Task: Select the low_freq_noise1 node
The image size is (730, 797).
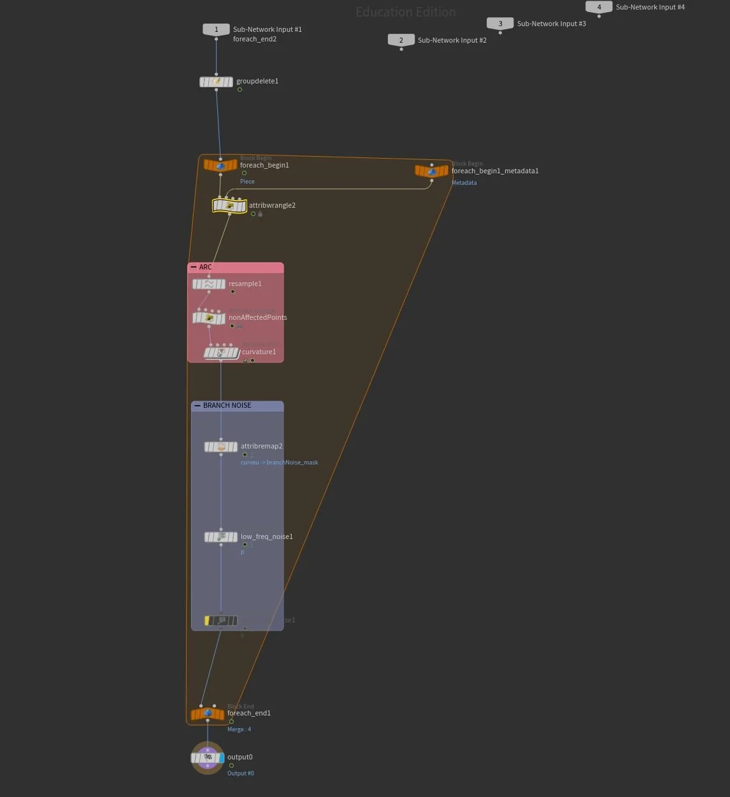Action: click(x=221, y=536)
